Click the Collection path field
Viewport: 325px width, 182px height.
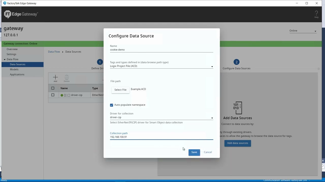tap(161, 137)
